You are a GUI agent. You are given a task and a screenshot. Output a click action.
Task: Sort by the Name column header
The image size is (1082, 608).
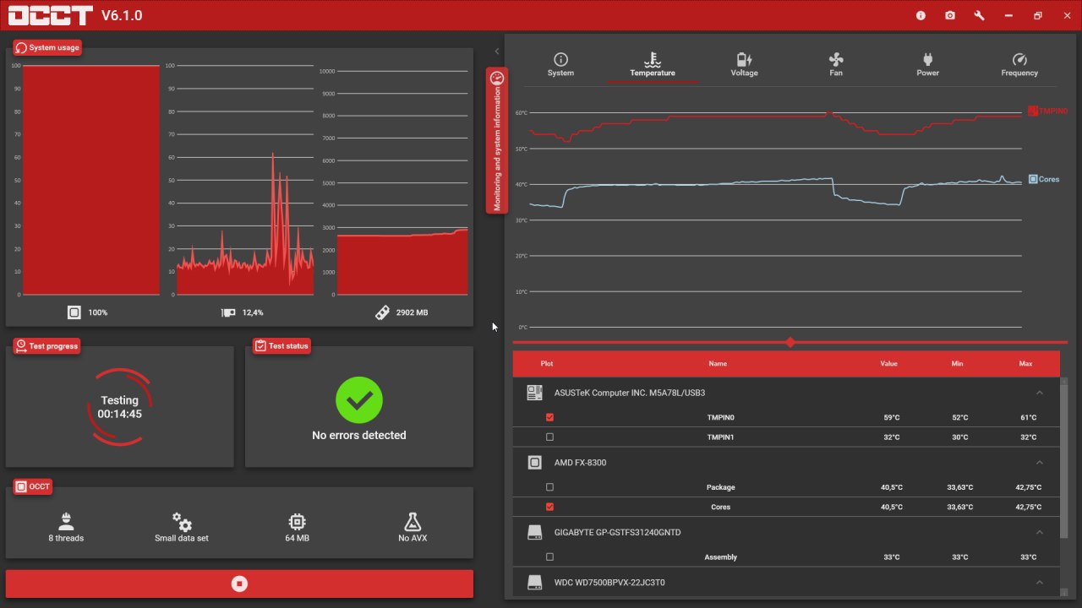[718, 364]
